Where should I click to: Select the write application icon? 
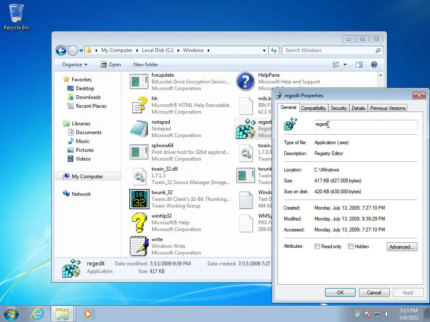pyautogui.click(x=139, y=246)
